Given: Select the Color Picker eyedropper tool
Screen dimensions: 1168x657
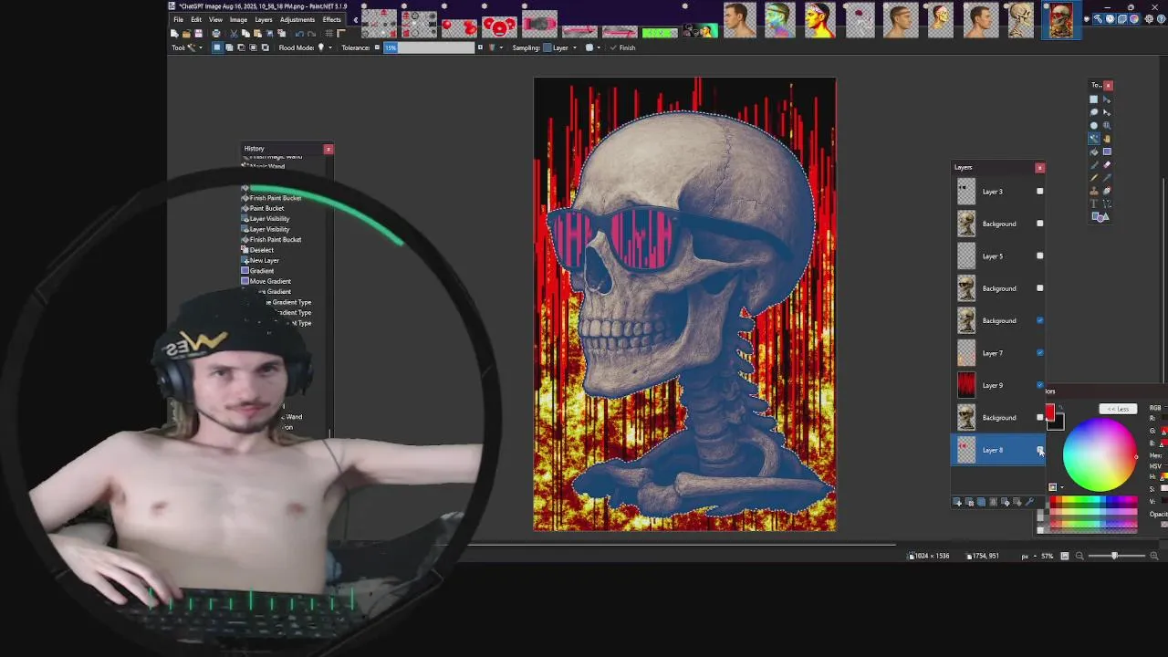Looking at the screenshot, I should tap(1107, 178).
